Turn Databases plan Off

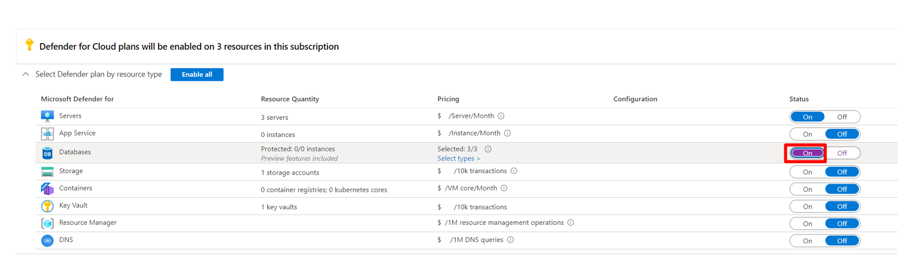click(842, 153)
